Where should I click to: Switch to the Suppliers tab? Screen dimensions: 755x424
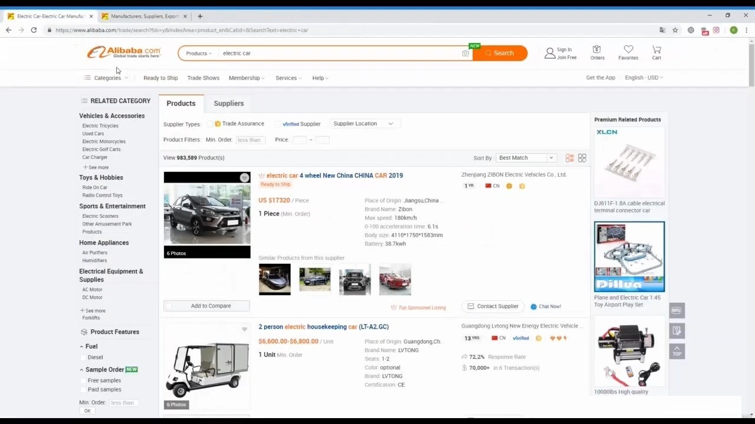tap(229, 103)
